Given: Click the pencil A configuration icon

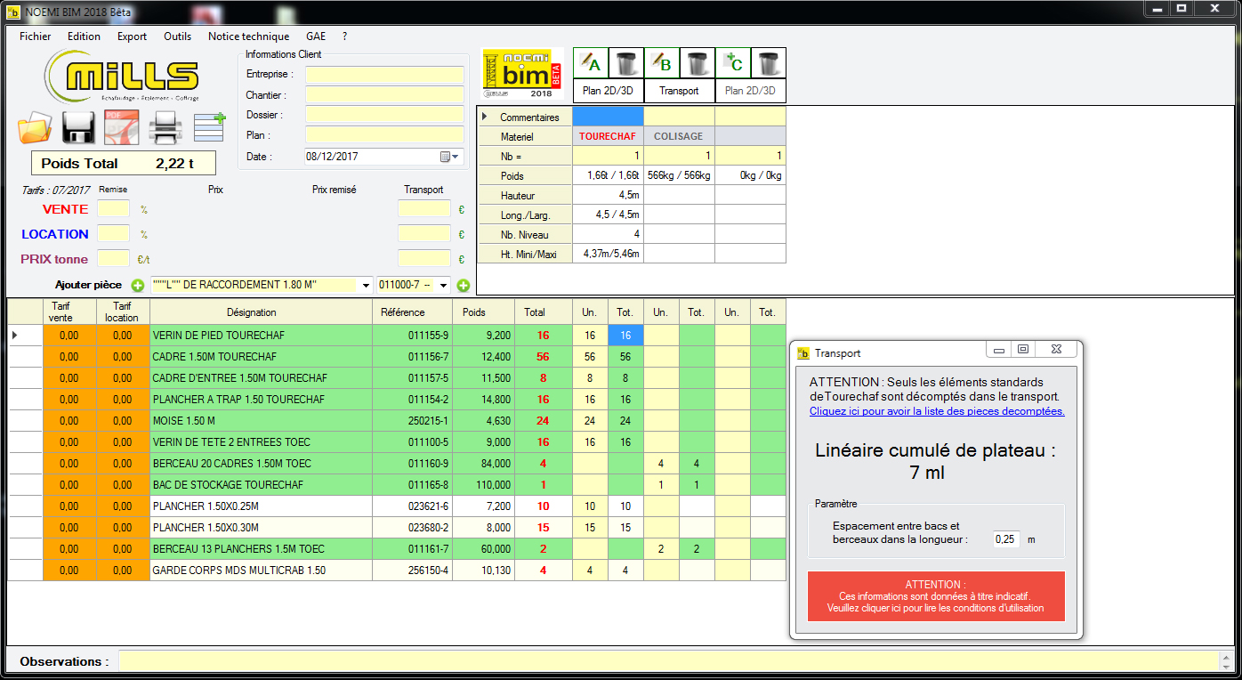Looking at the screenshot, I should click(x=591, y=63).
